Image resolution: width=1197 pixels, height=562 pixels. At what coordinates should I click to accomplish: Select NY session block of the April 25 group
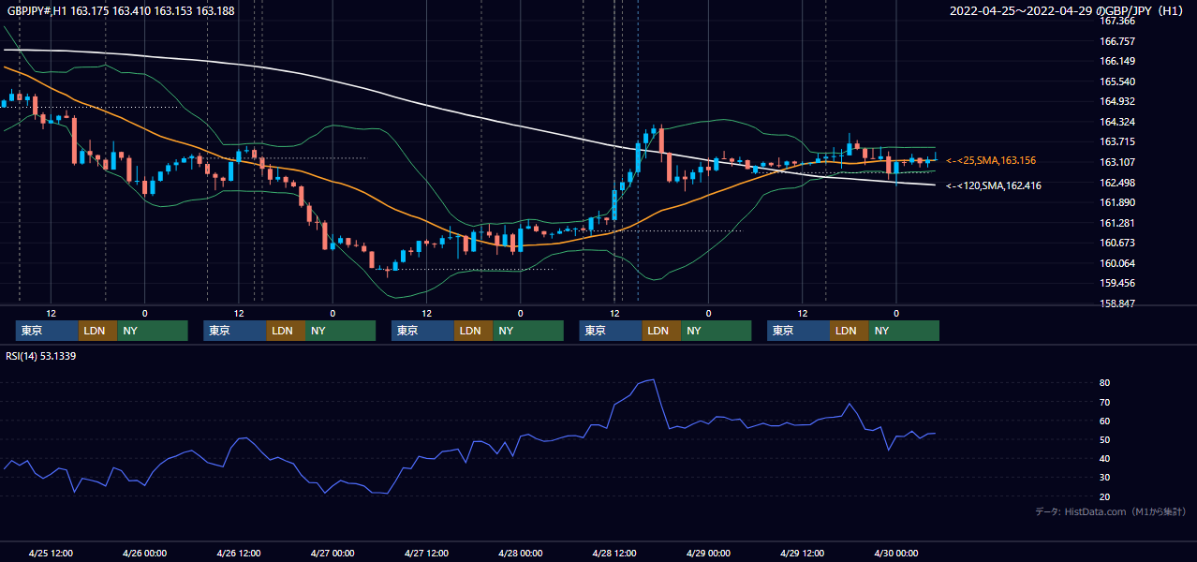point(153,331)
